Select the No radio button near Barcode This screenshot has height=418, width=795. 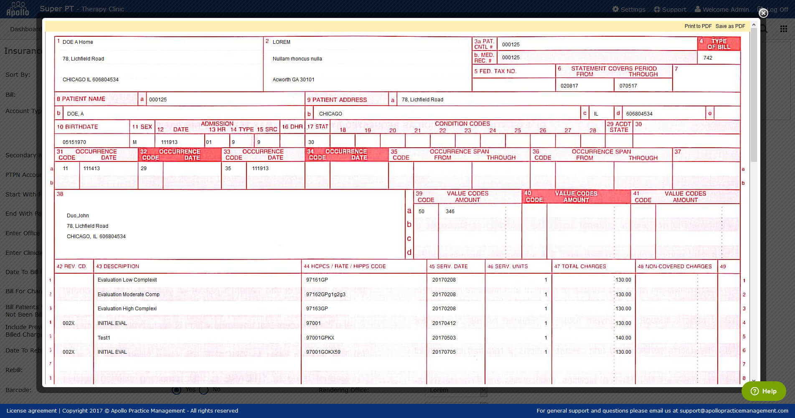pos(203,389)
